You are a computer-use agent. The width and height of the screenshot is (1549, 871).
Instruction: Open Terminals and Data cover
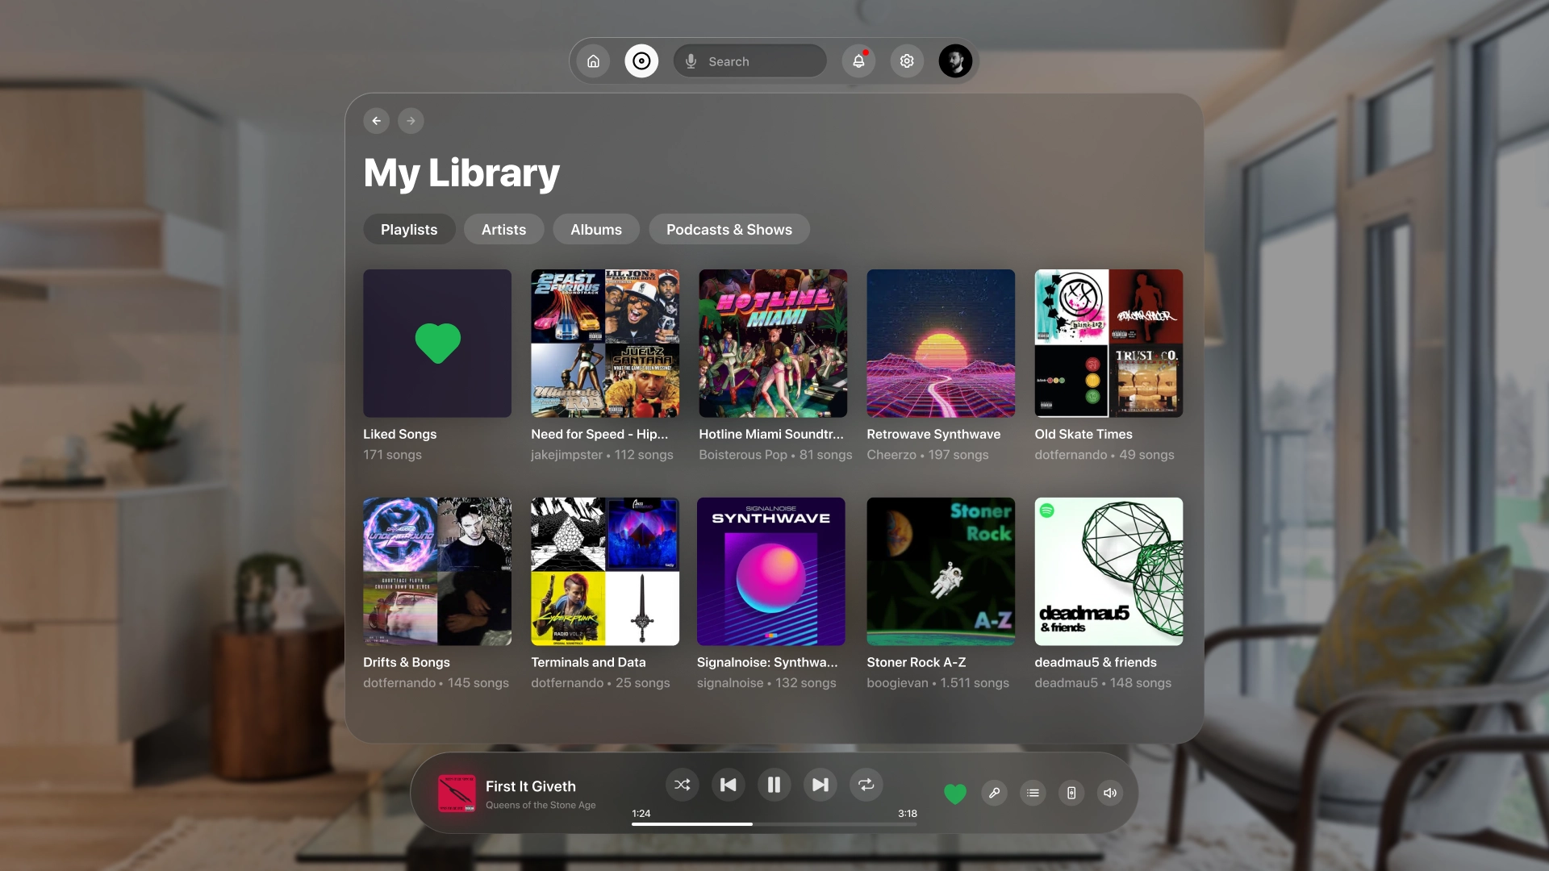(x=605, y=572)
